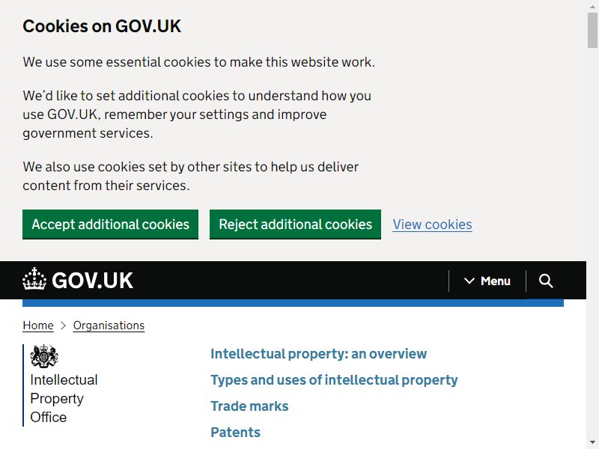Reject additional cookies
The width and height of the screenshot is (599, 449).
[x=295, y=224]
